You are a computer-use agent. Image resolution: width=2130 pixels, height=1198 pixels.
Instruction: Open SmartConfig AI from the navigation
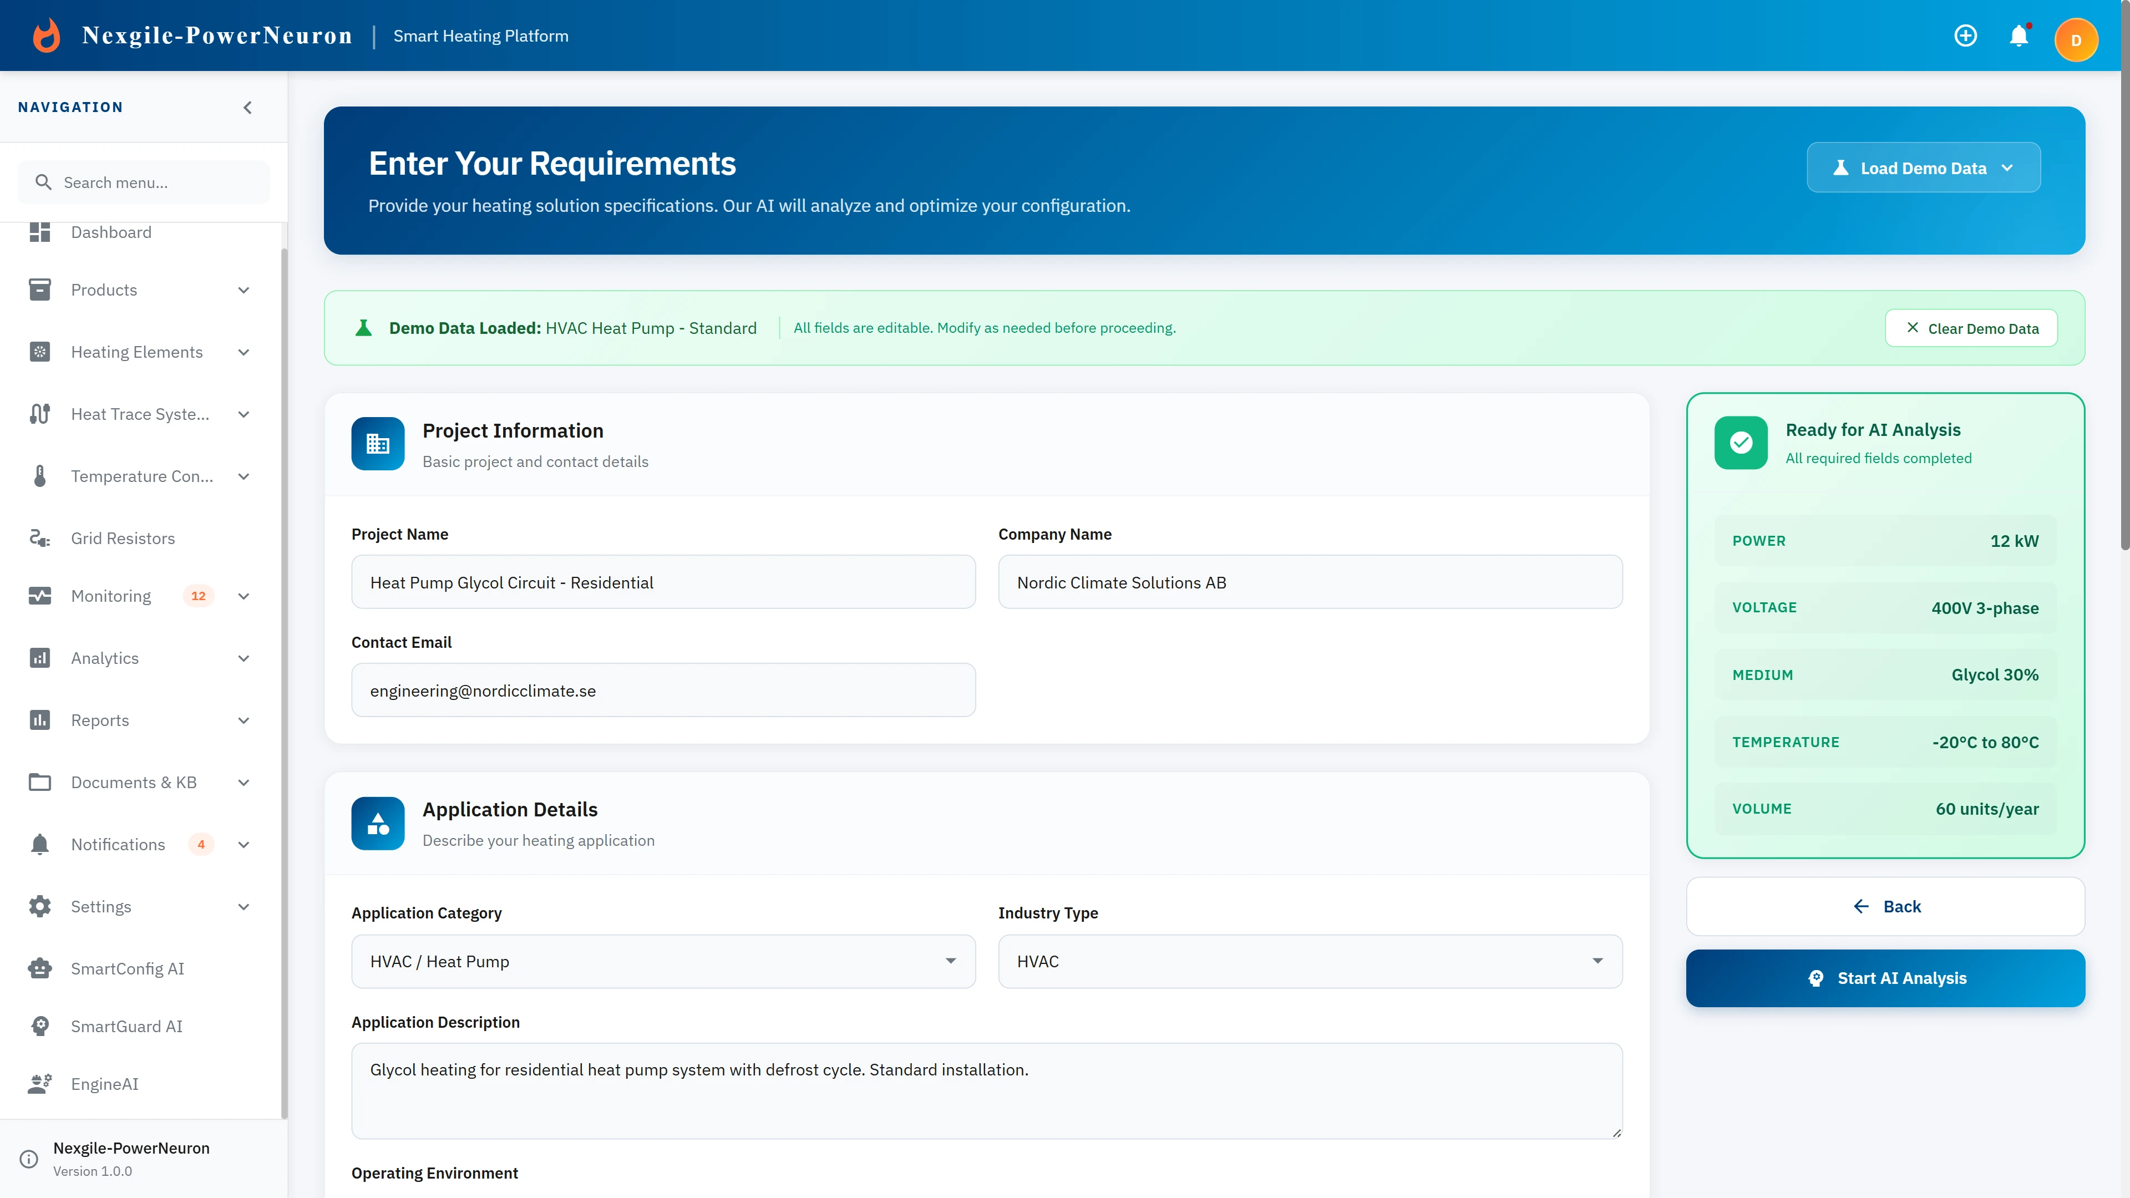(x=128, y=968)
